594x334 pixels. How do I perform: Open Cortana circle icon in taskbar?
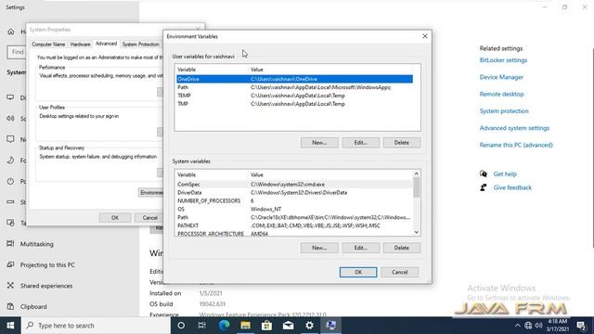pyautogui.click(x=181, y=326)
